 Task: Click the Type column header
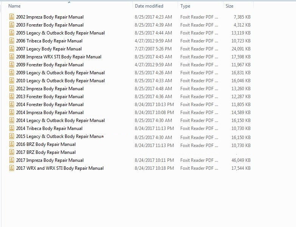[x=185, y=6]
